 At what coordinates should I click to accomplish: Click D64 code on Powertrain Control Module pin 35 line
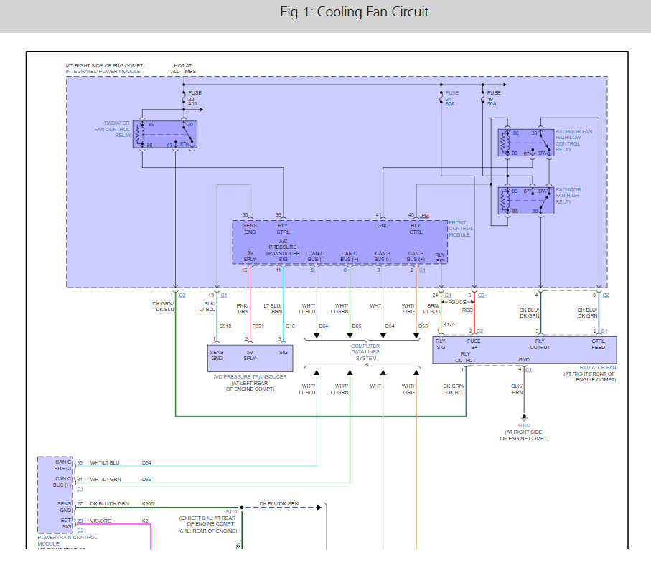pos(146,462)
